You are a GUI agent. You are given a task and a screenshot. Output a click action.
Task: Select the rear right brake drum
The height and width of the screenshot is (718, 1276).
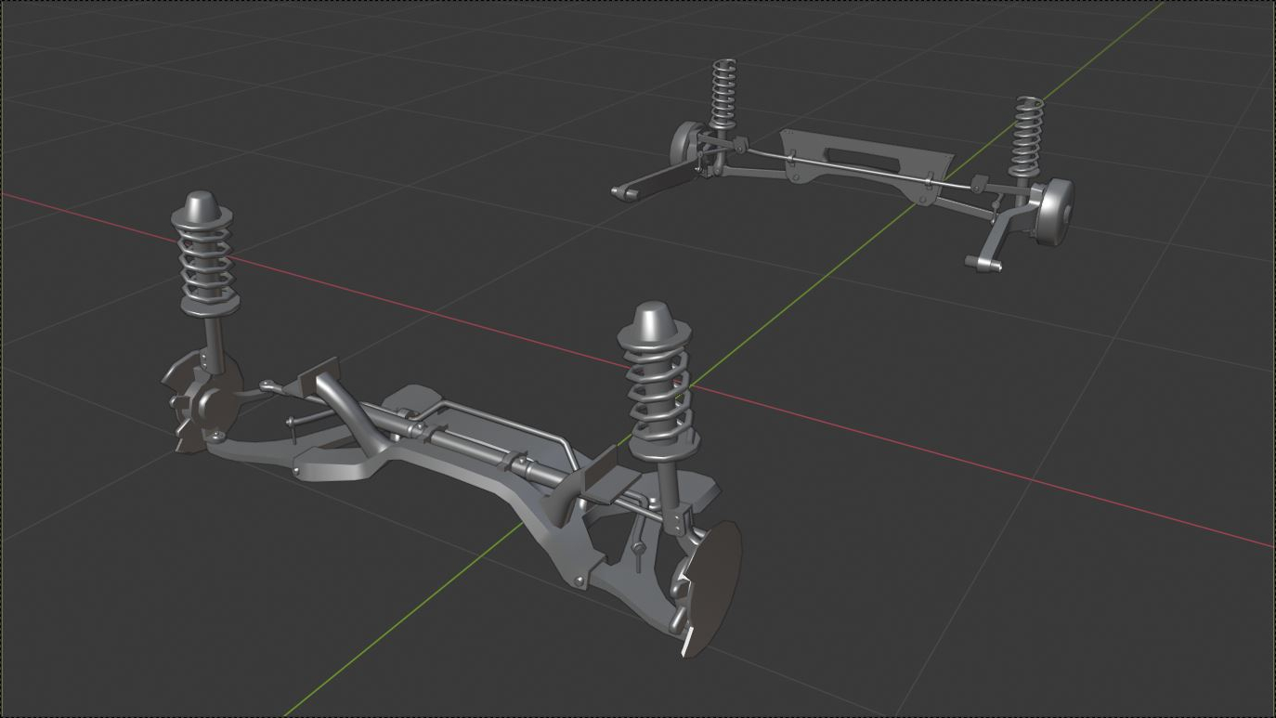pyautogui.click(x=1053, y=213)
